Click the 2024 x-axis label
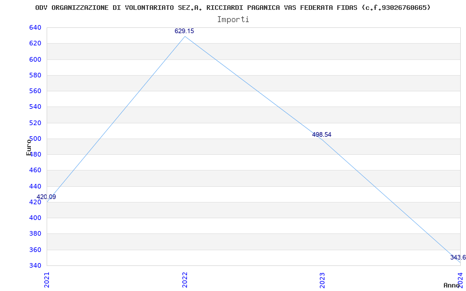The width and height of the screenshot is (466, 291). tap(460, 280)
